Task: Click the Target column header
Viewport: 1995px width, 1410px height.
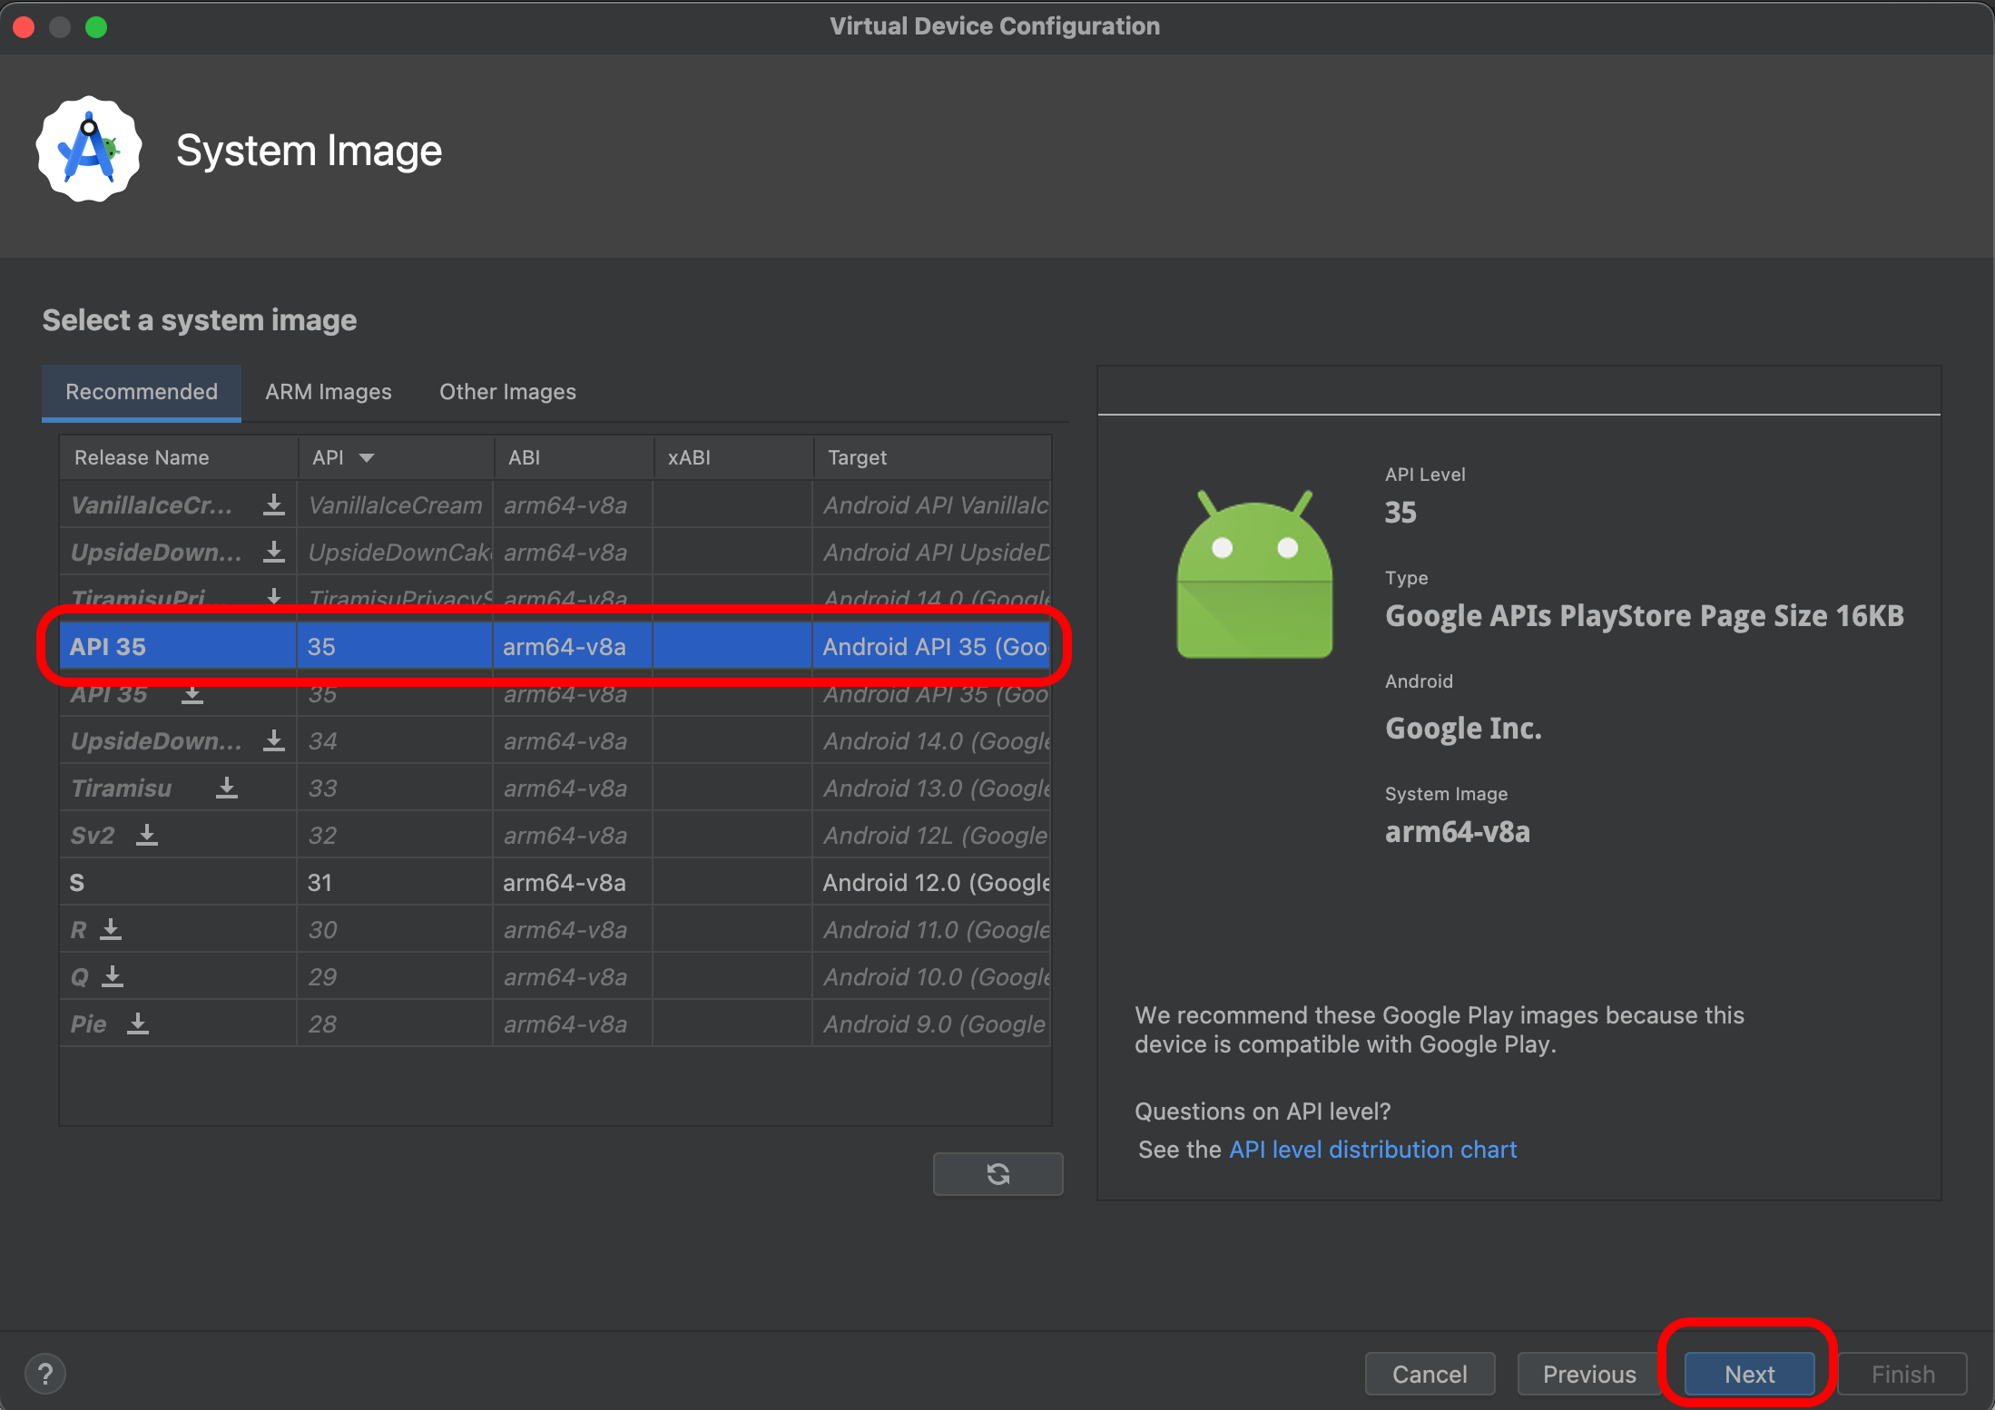Action: tap(858, 457)
